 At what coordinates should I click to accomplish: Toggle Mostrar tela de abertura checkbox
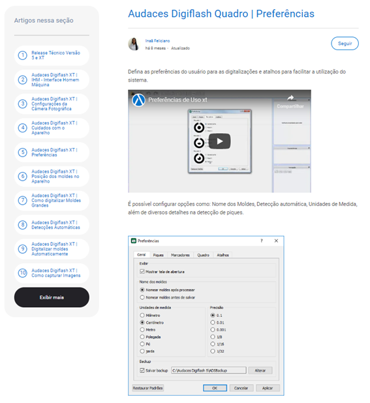click(x=142, y=271)
